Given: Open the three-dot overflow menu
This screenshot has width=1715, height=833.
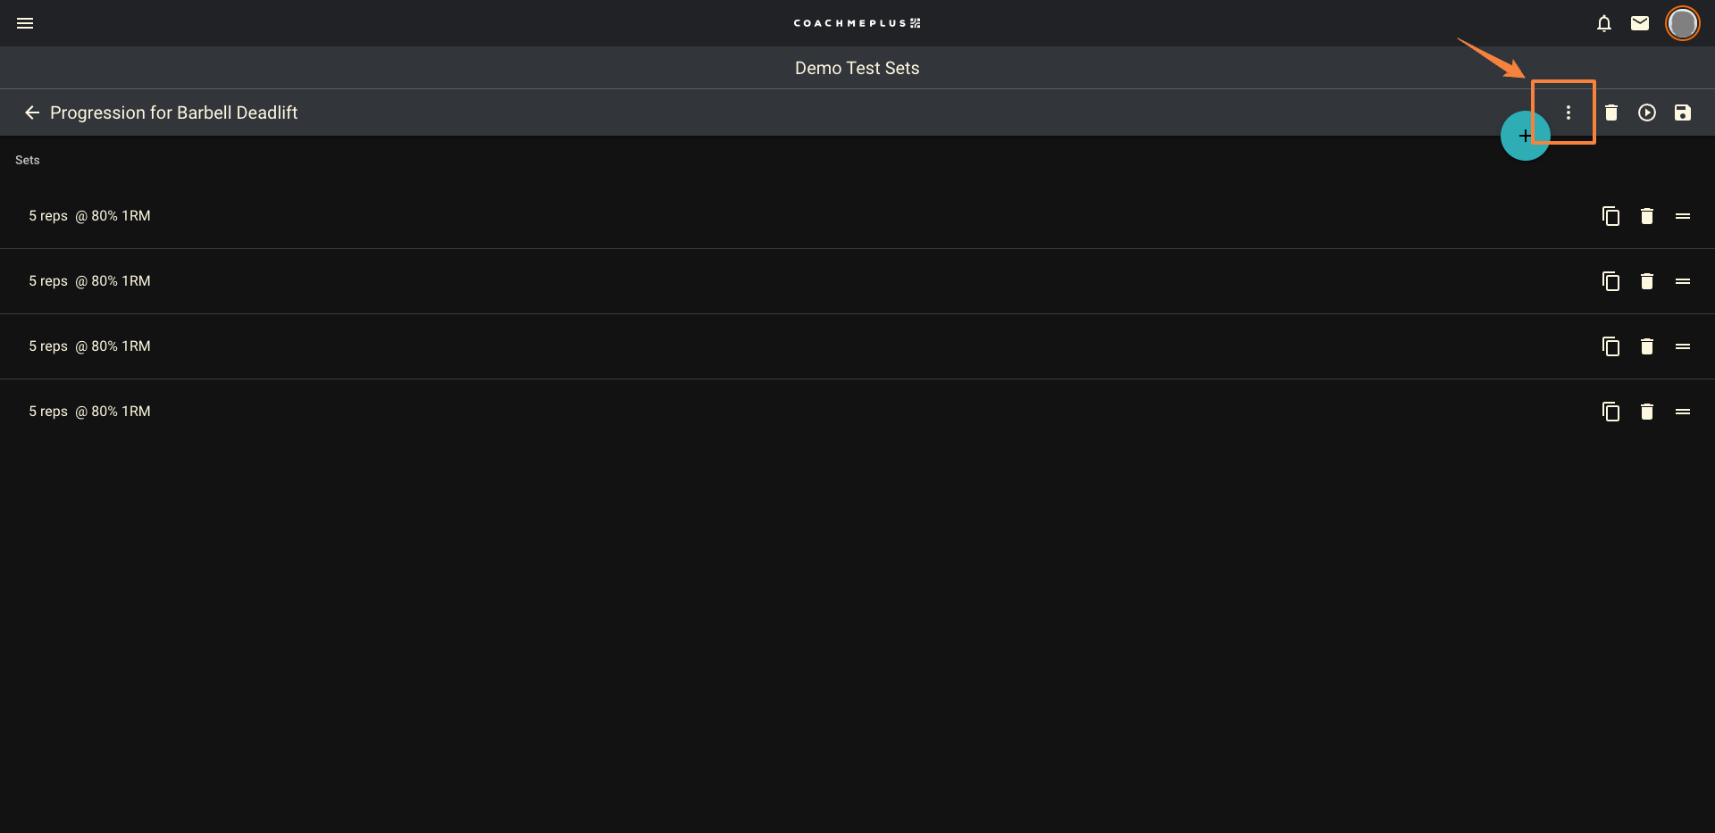Looking at the screenshot, I should point(1569,112).
